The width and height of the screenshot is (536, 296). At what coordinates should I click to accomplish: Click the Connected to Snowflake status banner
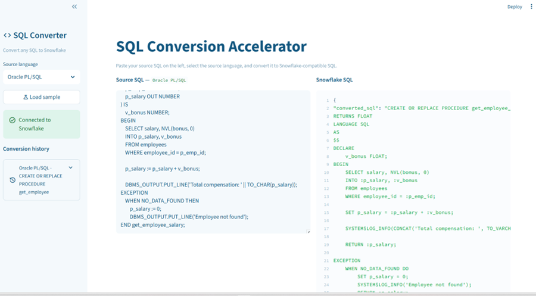coord(41,124)
